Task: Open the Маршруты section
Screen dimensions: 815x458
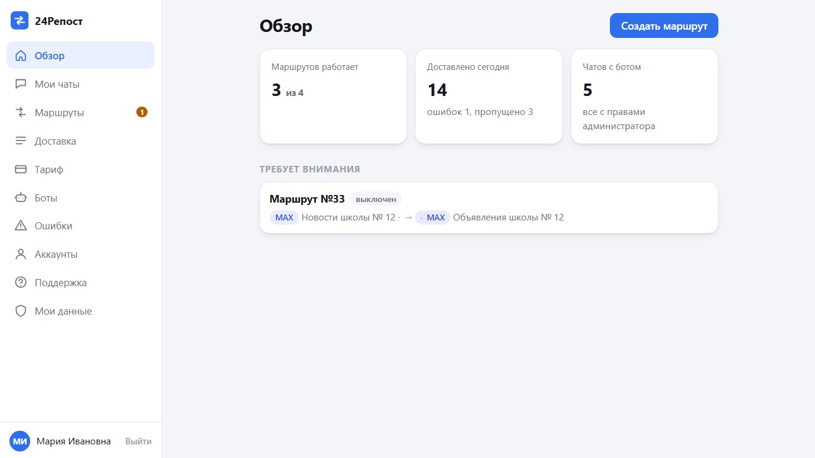Action: 81,113
